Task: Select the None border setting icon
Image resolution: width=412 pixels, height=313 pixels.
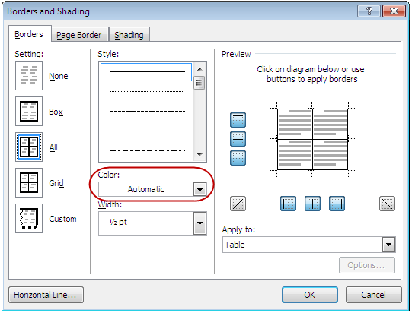Action: [29, 76]
